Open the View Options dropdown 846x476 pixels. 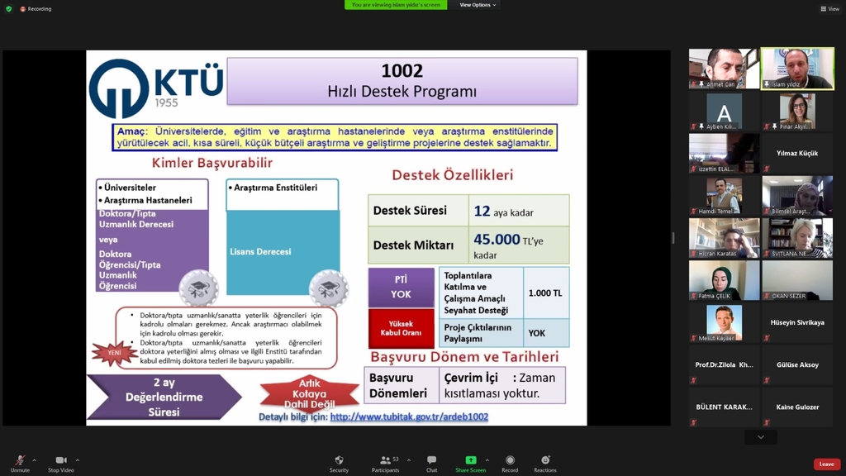point(478,5)
